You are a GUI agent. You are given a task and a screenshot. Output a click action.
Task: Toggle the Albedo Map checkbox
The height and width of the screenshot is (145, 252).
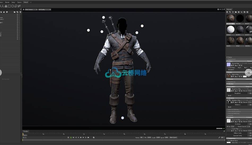pyautogui.click(x=231, y=74)
